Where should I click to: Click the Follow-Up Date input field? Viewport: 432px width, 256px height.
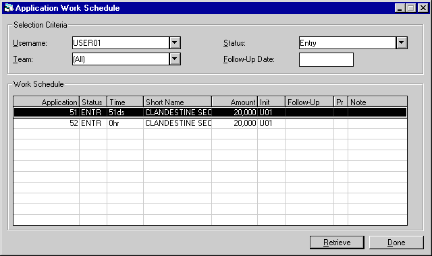coord(326,60)
